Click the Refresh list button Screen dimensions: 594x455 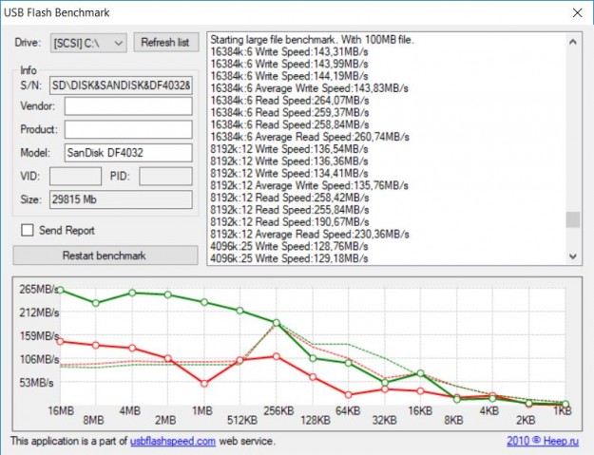pyautogui.click(x=165, y=43)
